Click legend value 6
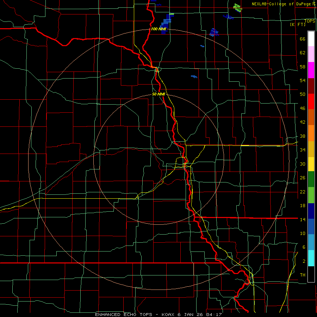The width and height of the screenshot is (317, 317). (304, 247)
